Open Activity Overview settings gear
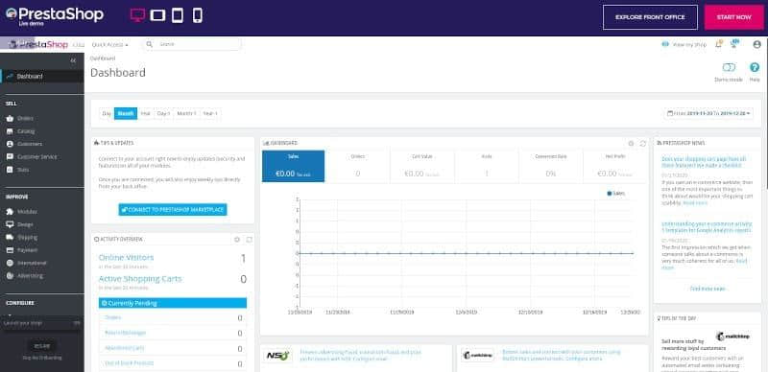Image resolution: width=768 pixels, height=372 pixels. [x=237, y=240]
